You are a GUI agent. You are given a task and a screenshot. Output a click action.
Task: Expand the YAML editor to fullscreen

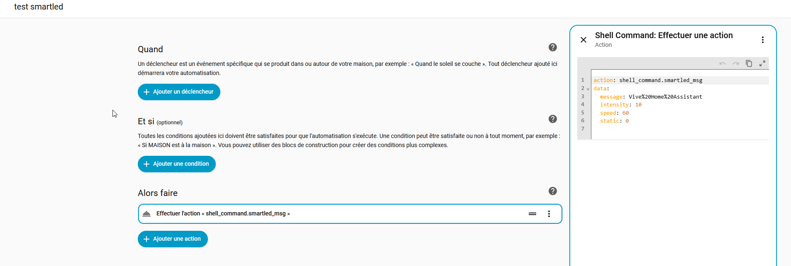(x=762, y=63)
